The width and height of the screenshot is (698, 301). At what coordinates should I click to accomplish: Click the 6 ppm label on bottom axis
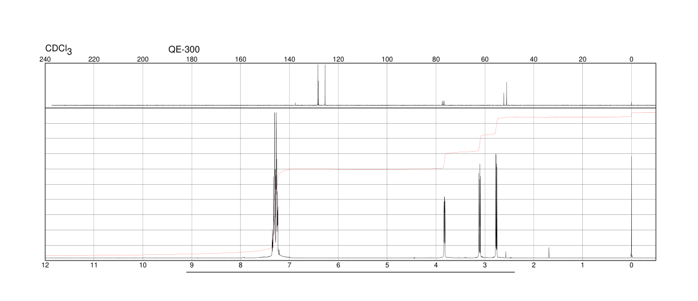pyautogui.click(x=338, y=266)
